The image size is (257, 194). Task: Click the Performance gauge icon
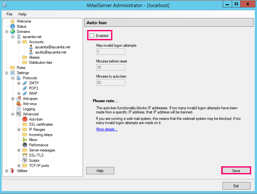tap(25, 145)
